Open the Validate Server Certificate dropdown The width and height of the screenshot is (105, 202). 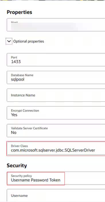56,131
